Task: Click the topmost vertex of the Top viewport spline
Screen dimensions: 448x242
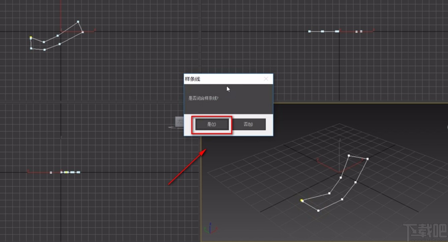Action: [78, 21]
